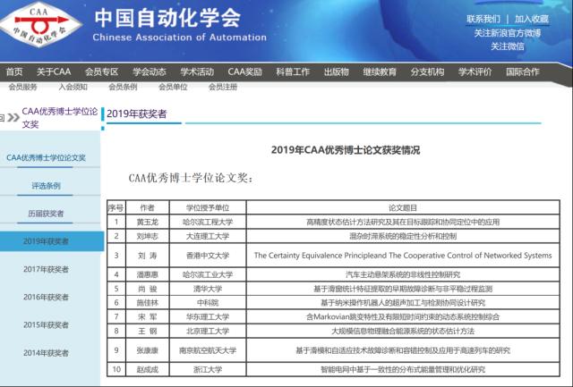
Task: Open the 关于CAA menu
Action: (x=54, y=72)
